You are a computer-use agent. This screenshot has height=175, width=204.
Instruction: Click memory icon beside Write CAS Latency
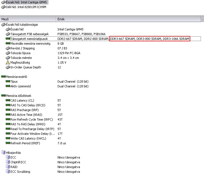8,138
